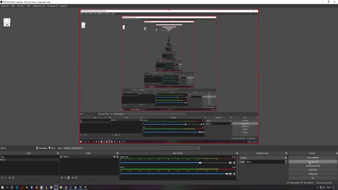The height and width of the screenshot is (190, 338).
Task: Open the Ferramentas menu
Action: coord(52,6)
